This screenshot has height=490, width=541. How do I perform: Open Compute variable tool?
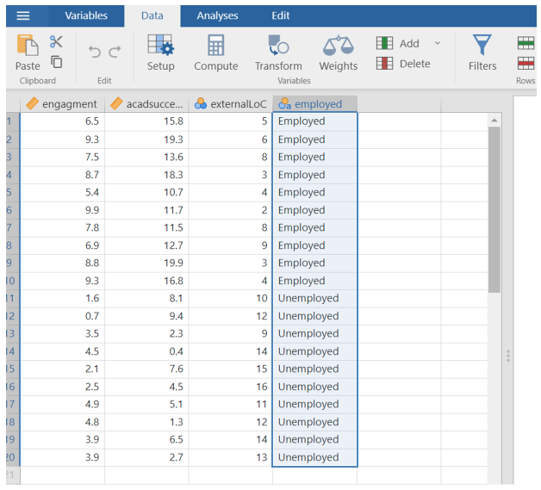[x=215, y=52]
